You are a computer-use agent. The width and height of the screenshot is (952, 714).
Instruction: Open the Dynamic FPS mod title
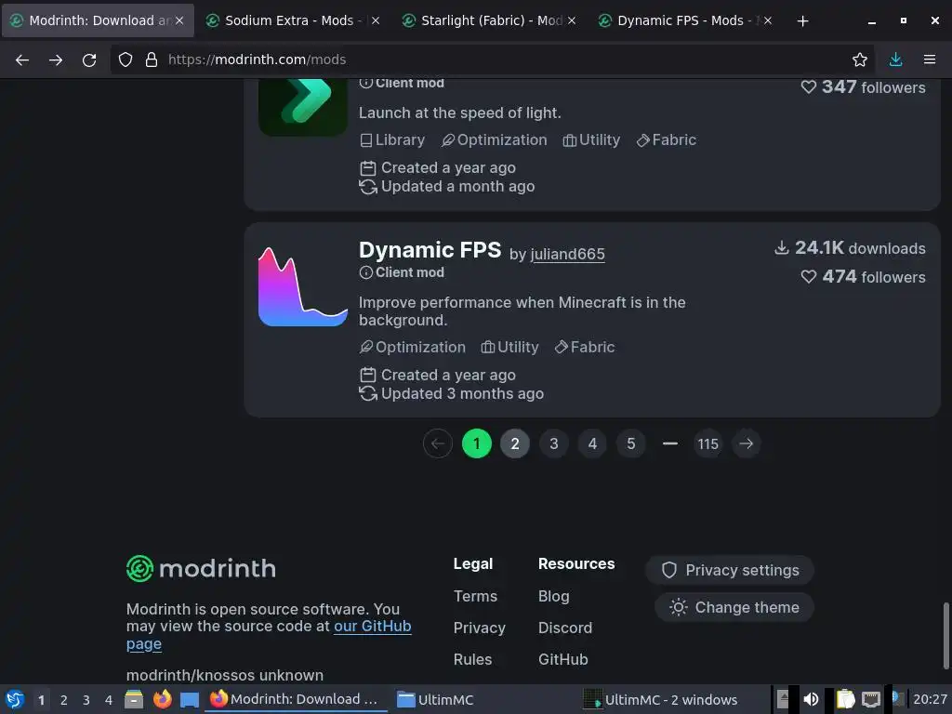(x=430, y=250)
